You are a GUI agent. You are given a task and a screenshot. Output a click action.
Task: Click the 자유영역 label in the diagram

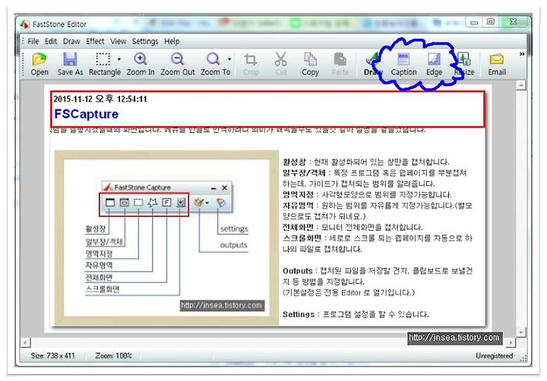99,266
